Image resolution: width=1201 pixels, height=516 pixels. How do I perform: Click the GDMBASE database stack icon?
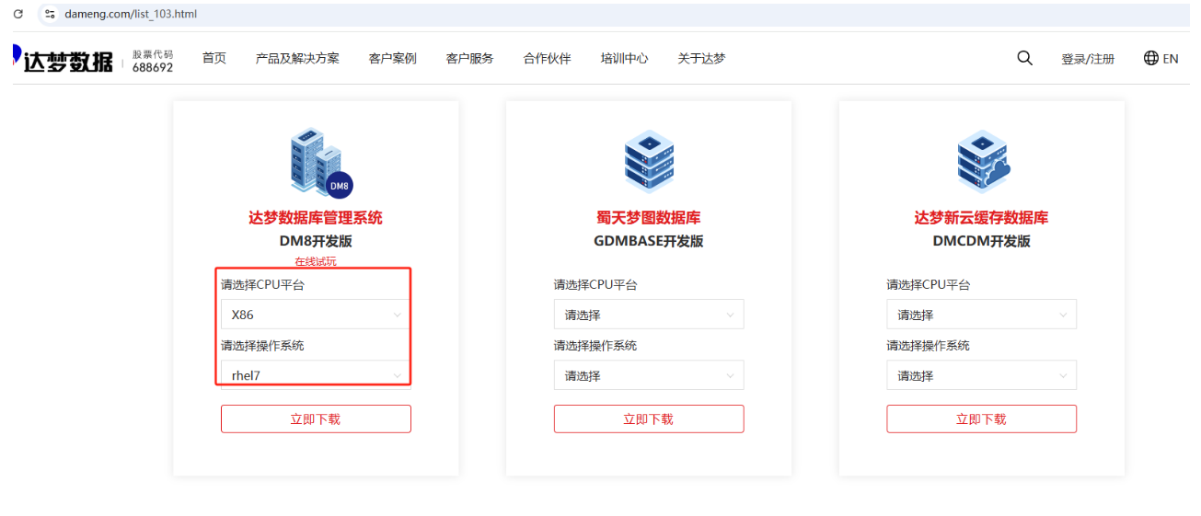click(x=648, y=162)
